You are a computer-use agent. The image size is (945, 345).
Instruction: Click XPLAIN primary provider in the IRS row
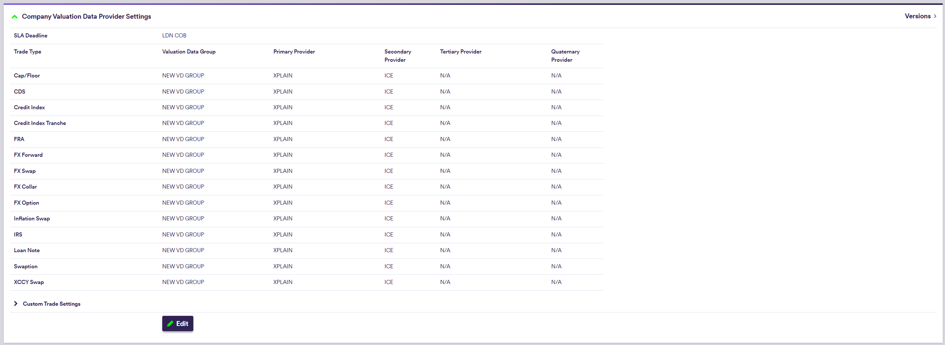(283, 235)
